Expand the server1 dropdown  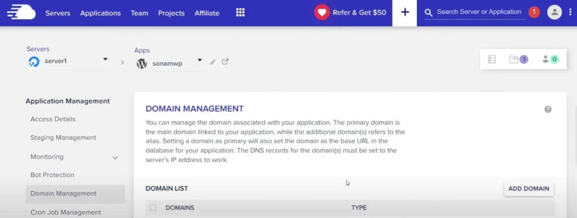(105, 59)
